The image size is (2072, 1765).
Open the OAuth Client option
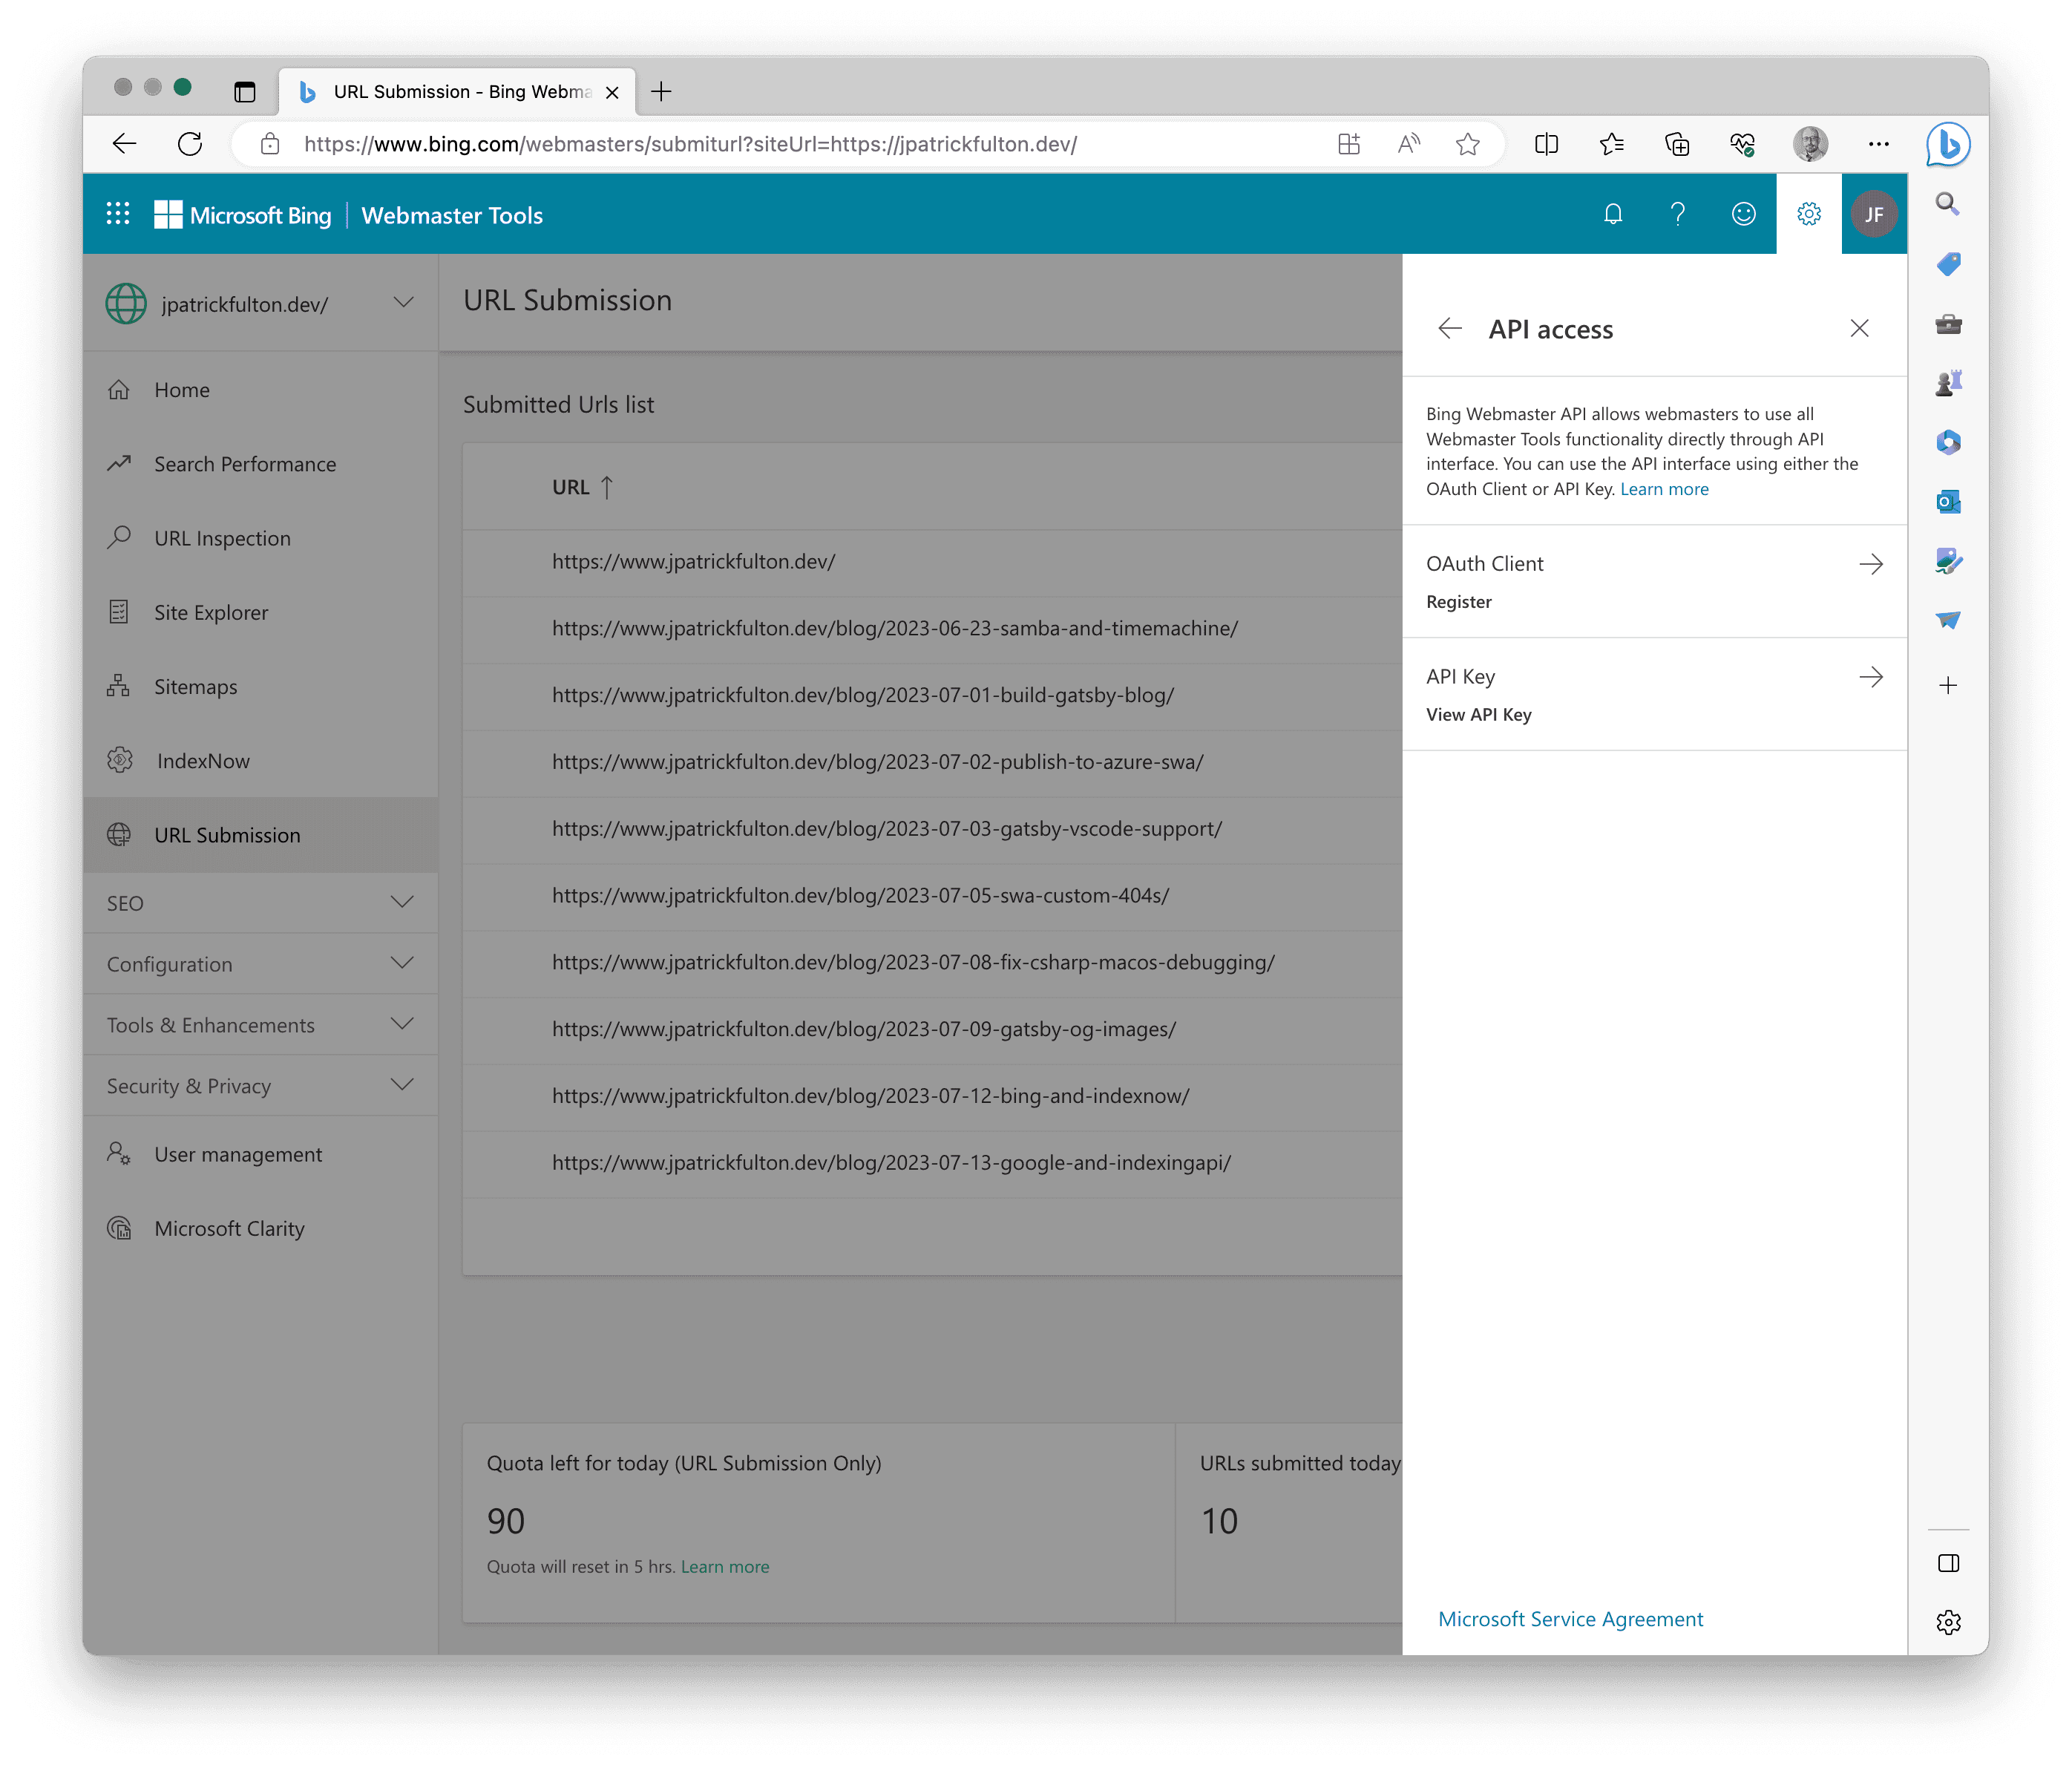coord(1655,581)
